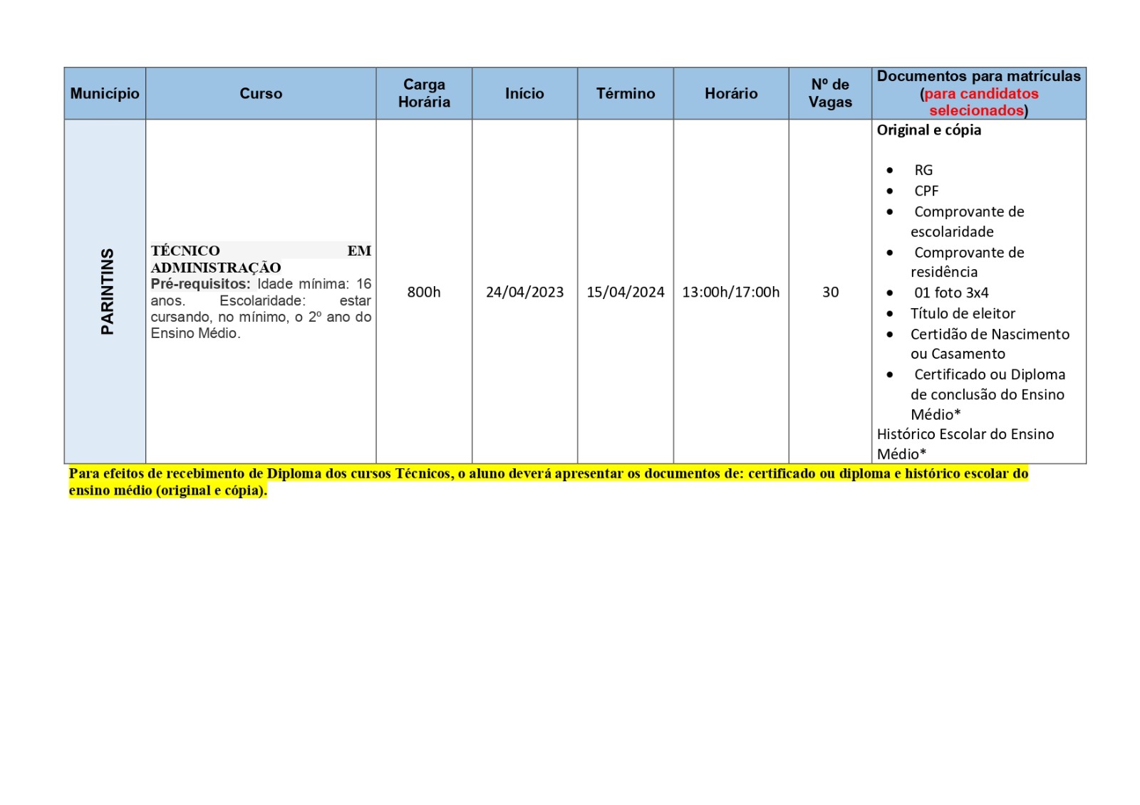Viewport: 1140px width, 805px height.
Task: Select the vertical PARINTINS cell
Action: 107,292
